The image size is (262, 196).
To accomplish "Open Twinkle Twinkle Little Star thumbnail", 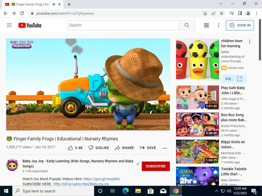I will tap(198, 176).
